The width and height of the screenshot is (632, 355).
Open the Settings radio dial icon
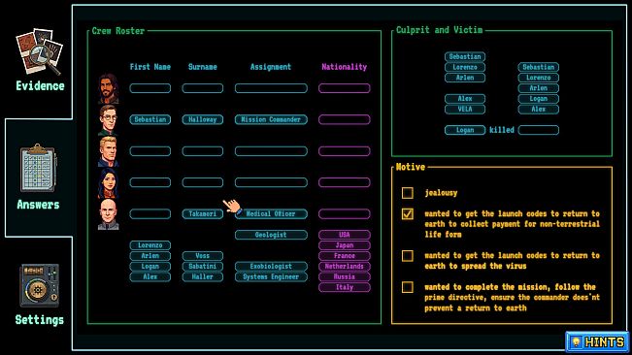39,285
